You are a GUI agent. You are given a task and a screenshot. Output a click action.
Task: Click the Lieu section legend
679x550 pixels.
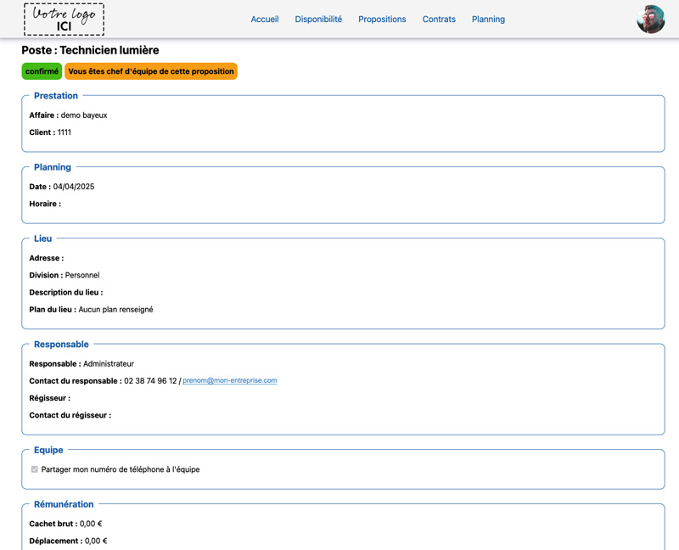click(43, 239)
